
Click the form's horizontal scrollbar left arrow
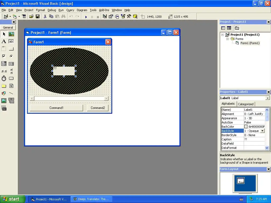coord(32,98)
